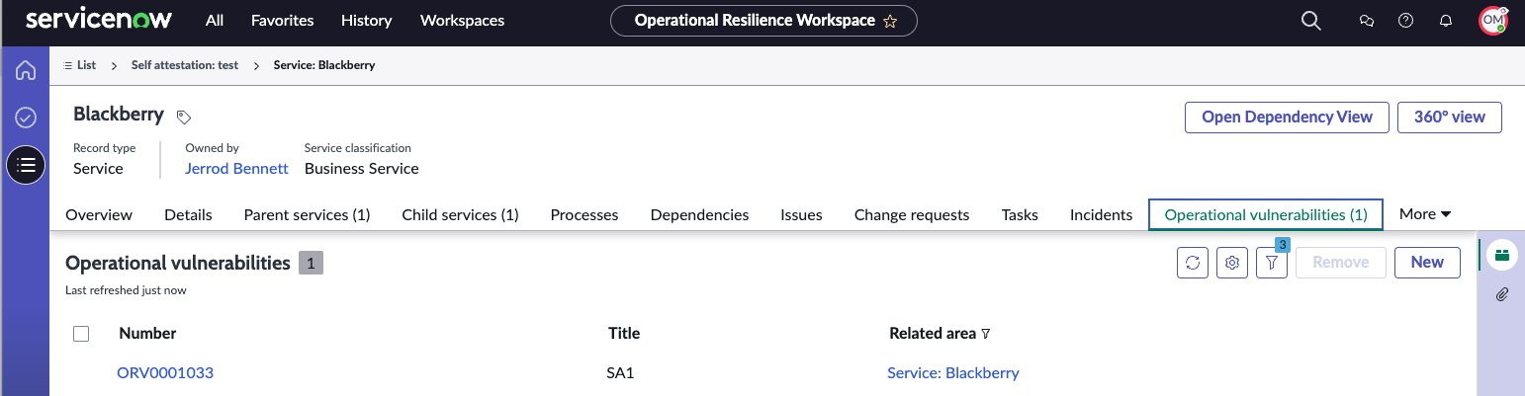Switch to the Incidents tab

tap(1101, 214)
